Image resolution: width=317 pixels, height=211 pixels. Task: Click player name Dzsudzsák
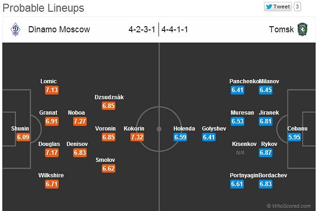tap(109, 97)
